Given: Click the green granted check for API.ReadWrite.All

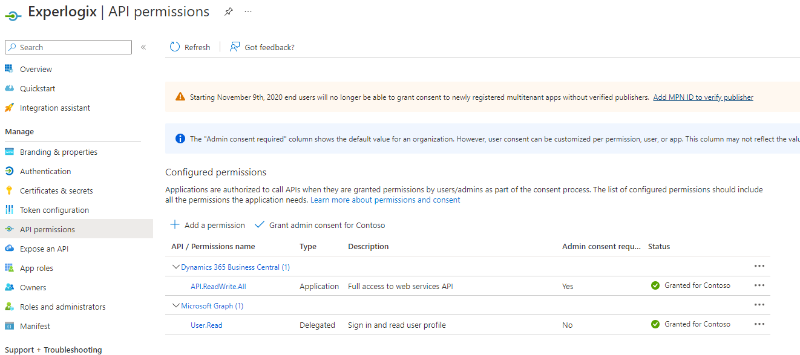Looking at the screenshot, I should (655, 285).
